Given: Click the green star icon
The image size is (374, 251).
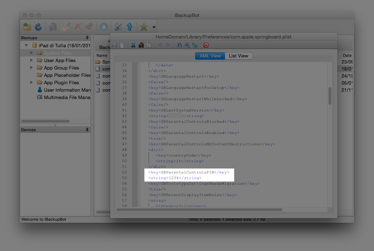Looking at the screenshot, I should [144, 27].
